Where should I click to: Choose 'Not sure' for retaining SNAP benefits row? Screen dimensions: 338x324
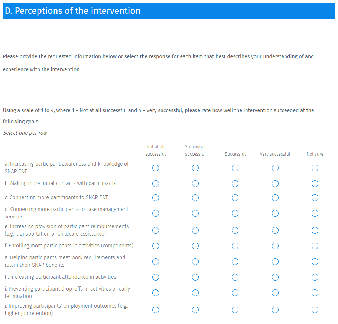(315, 262)
